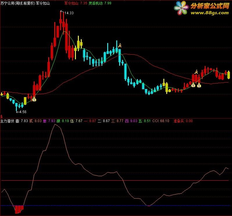Click the CCI: 68.10 readout
232x216 pixels.
pos(161,121)
